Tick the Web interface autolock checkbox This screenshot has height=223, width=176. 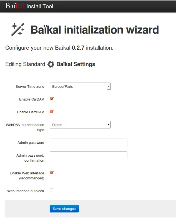pos(52,190)
